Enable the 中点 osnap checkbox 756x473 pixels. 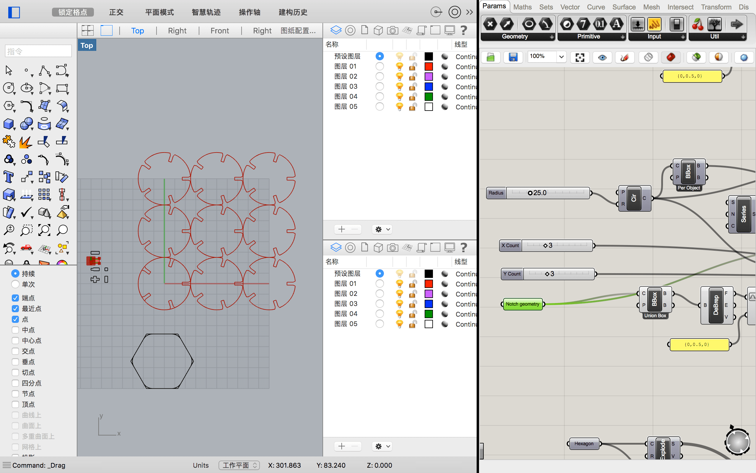pos(15,330)
